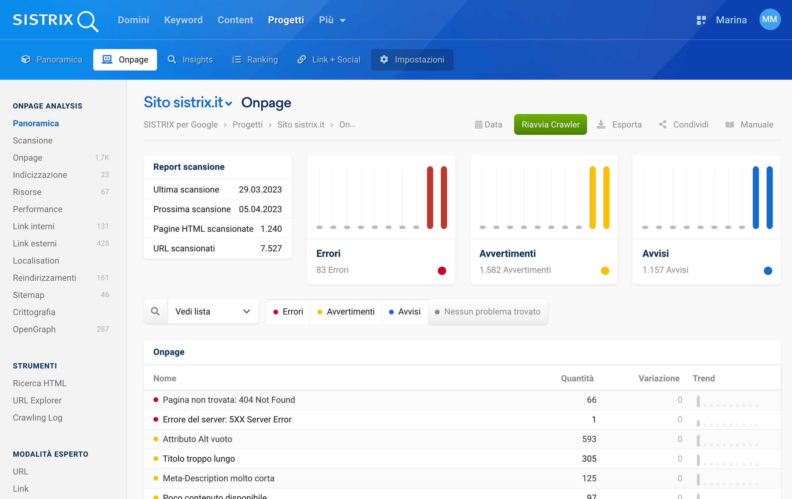Click the Riavvia Crawler button
The height and width of the screenshot is (499, 792).
550,124
